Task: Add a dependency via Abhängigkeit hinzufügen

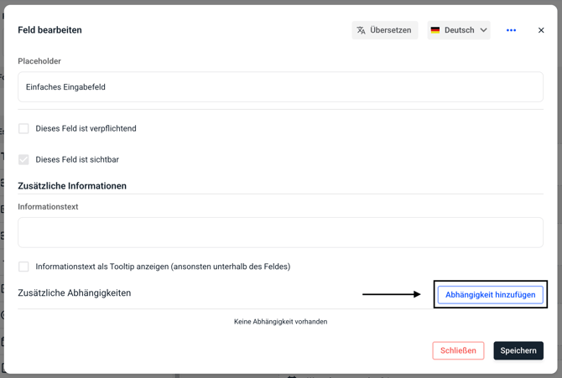Action: click(490, 295)
